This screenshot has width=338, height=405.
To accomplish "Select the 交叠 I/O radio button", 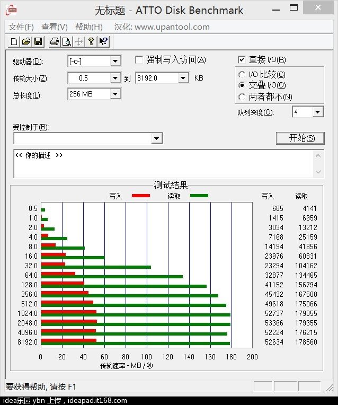I will [242, 85].
